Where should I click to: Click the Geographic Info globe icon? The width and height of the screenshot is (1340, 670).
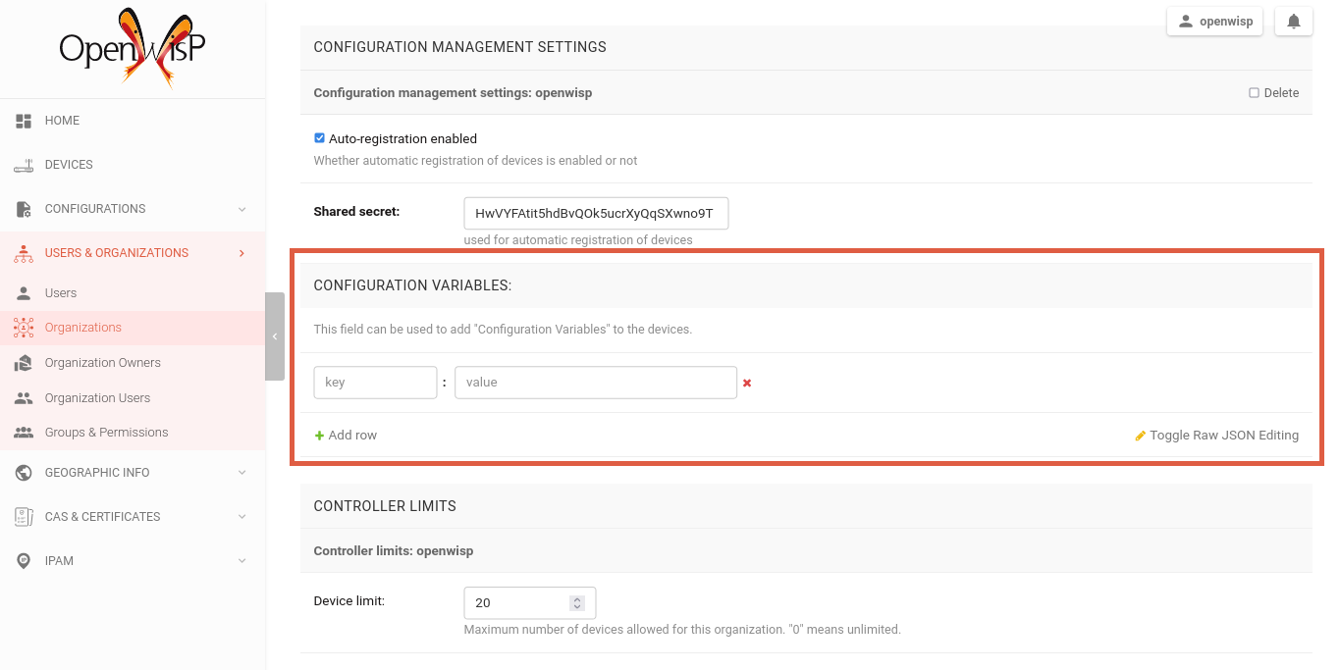pyautogui.click(x=25, y=473)
